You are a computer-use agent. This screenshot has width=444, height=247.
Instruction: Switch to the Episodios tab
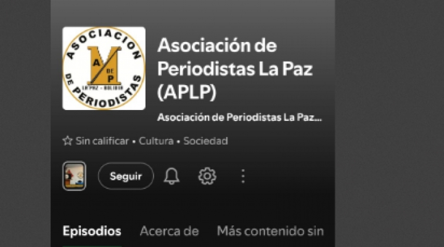pyautogui.click(x=92, y=231)
